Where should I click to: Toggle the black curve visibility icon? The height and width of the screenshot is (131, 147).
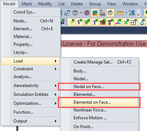(x=79, y=22)
